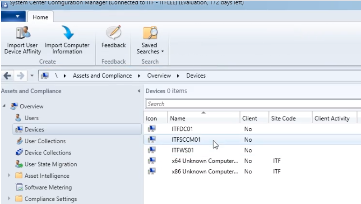Expand the Compliance Settings folder

[x=9, y=199]
